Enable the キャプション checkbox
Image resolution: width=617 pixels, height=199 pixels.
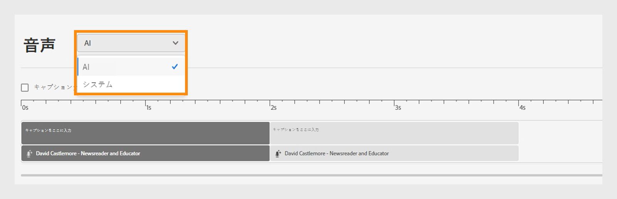click(25, 88)
